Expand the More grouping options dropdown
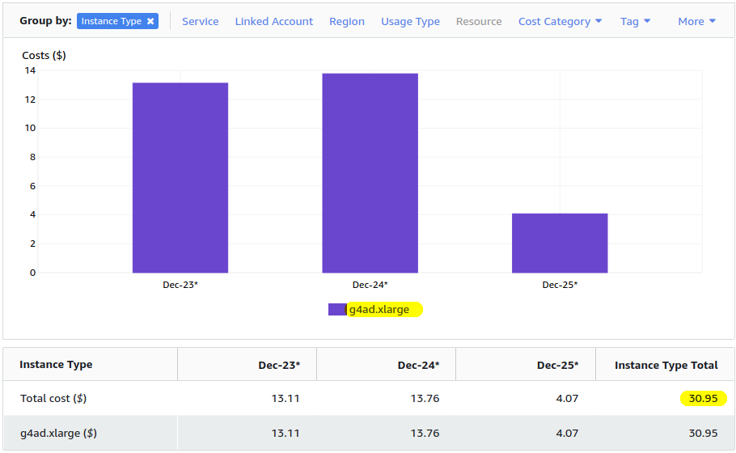Viewport: 736px width, 453px height. (696, 22)
